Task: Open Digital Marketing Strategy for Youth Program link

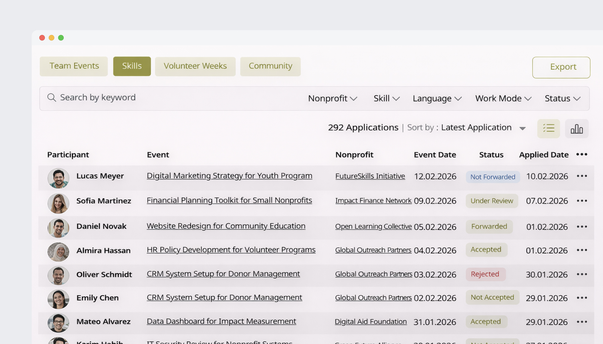Action: [x=229, y=176]
